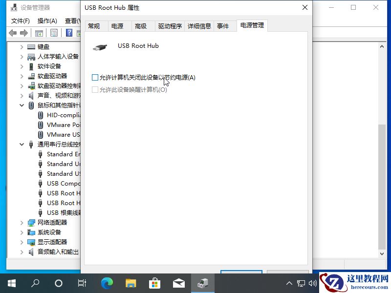Click the back arrow in Device Manager toolbar

(12, 33)
